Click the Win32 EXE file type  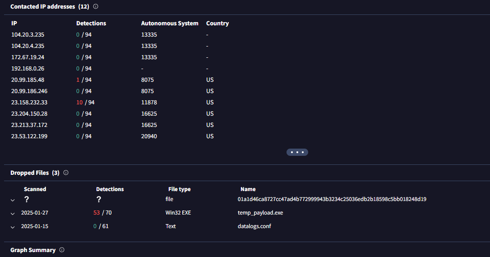(x=178, y=213)
